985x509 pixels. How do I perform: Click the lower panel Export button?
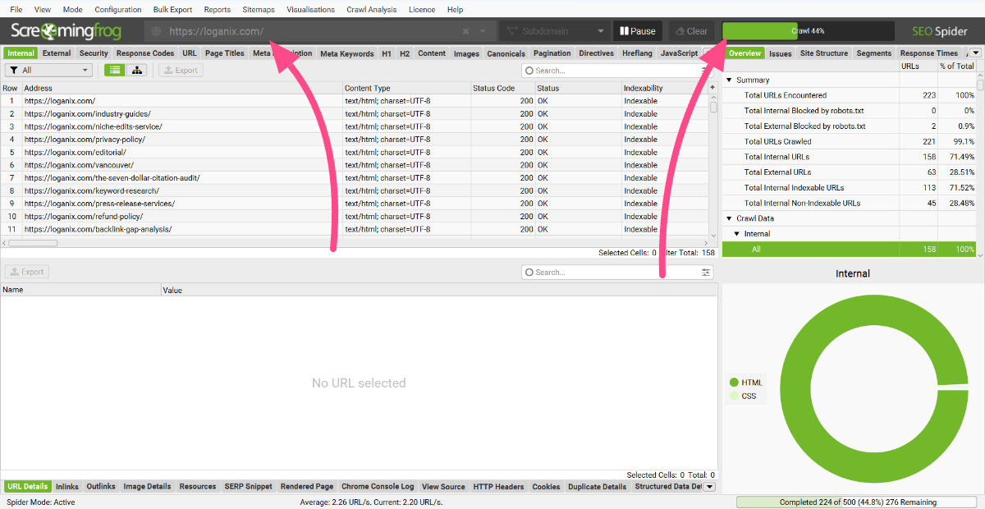click(27, 272)
